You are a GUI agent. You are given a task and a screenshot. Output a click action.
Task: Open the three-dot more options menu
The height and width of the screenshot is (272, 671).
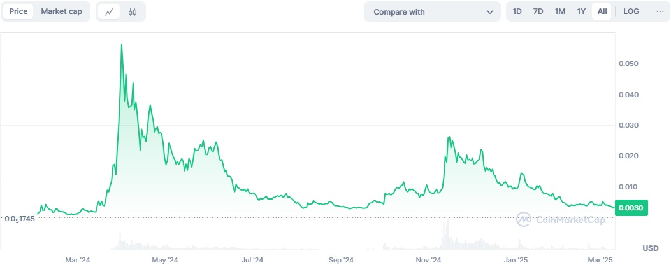click(x=660, y=11)
